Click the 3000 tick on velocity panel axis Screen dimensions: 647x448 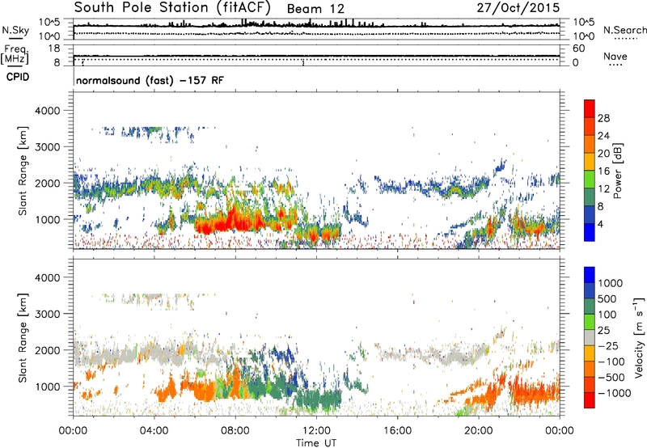47,314
